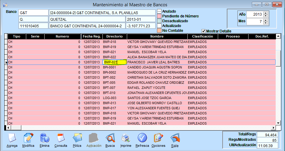This screenshot has width=285, height=151.
Task: Click the Fecha Reg. column header
Action: 92,36
